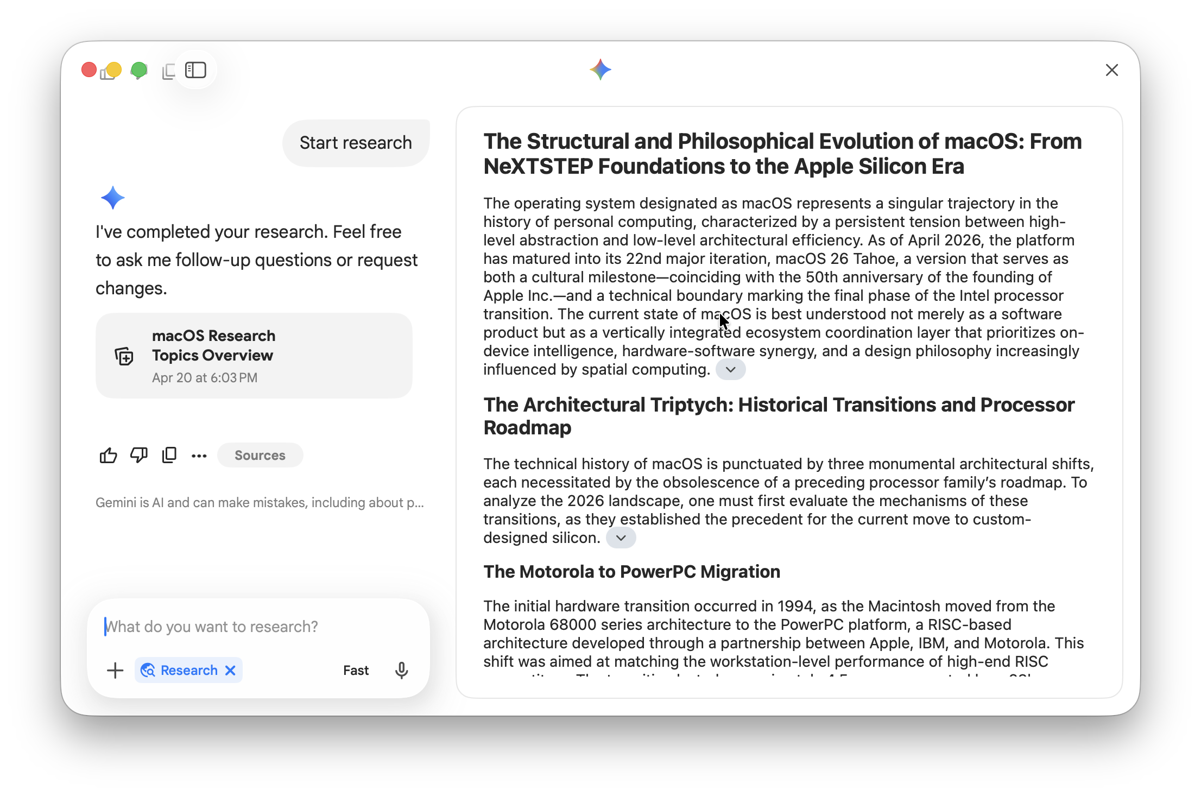Copy the response with the copy icon
The height and width of the screenshot is (796, 1201).
pos(169,455)
